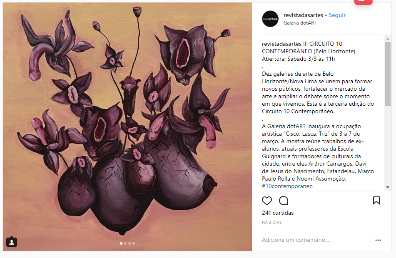This screenshot has height=258, width=396.
Task: Show tagged people icon on the image
Action: pos(12,242)
